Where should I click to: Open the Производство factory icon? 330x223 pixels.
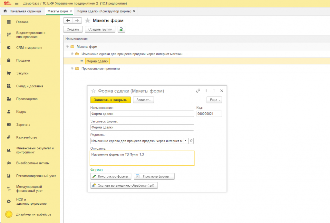click(9, 99)
